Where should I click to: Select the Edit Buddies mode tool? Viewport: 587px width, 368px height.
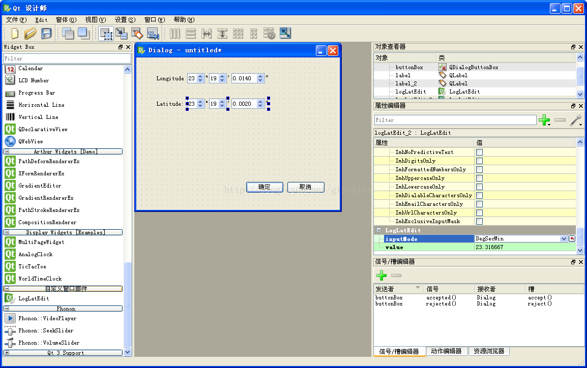coord(137,34)
